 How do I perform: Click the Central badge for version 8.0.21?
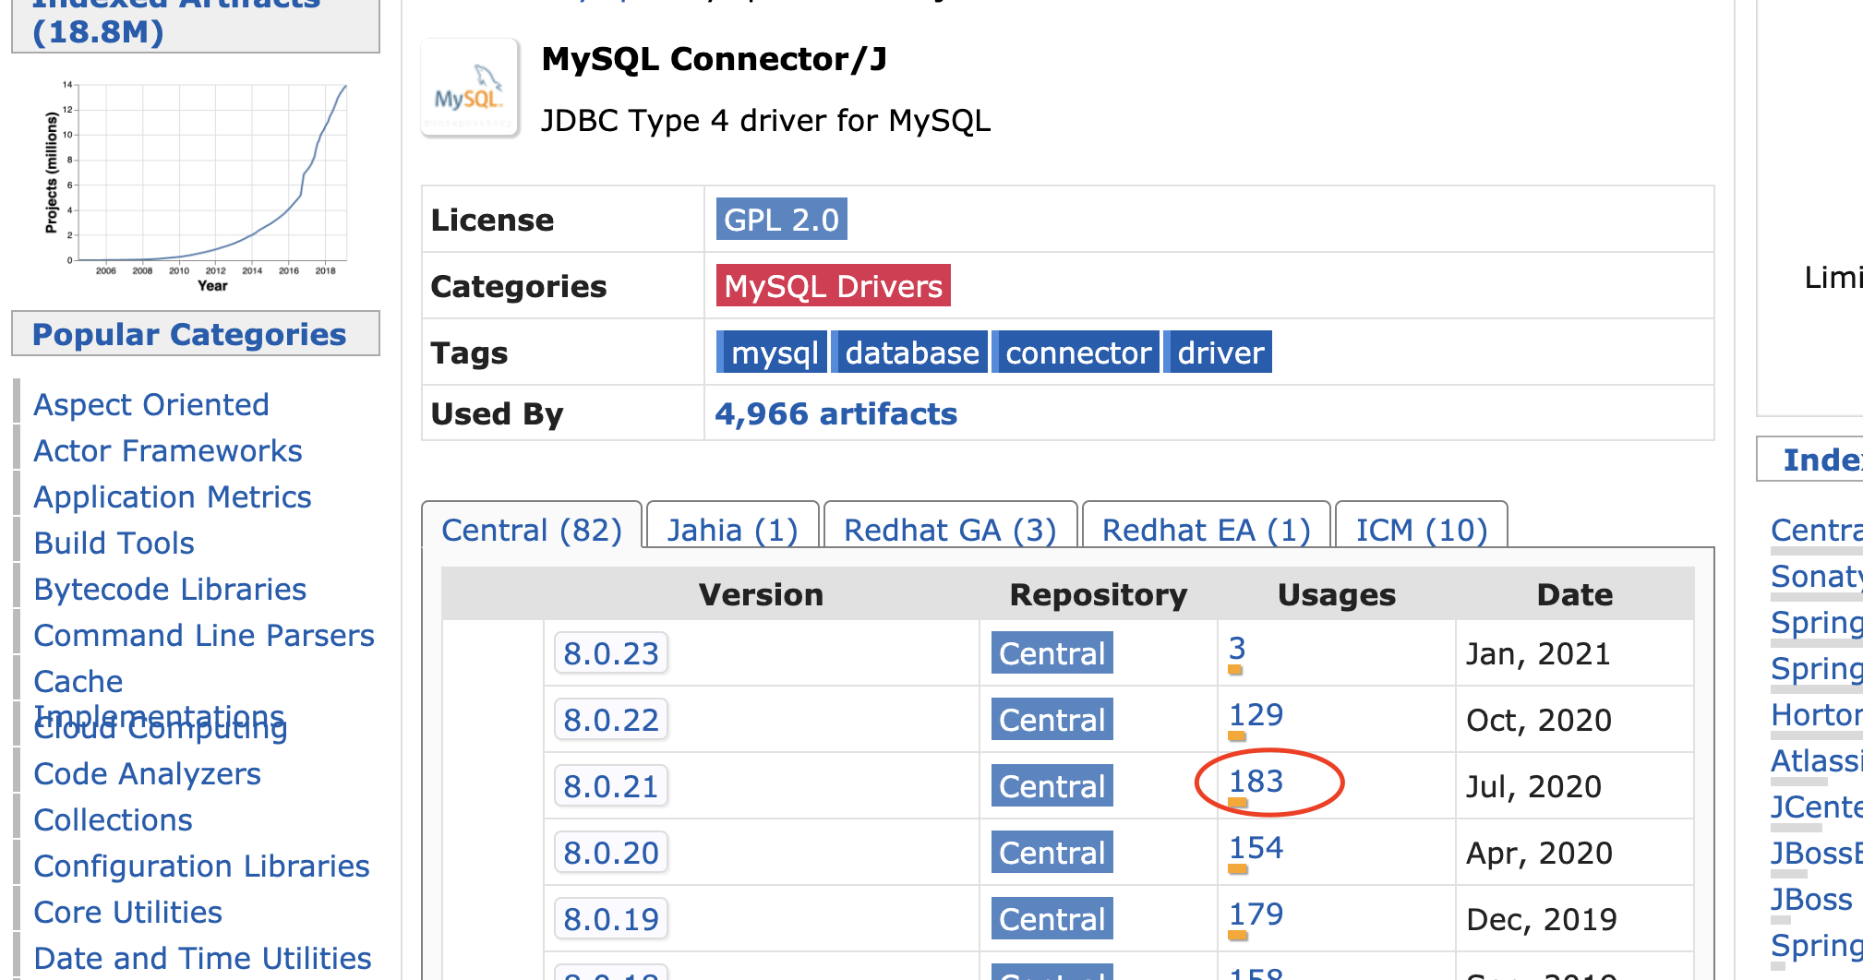[x=1052, y=786]
